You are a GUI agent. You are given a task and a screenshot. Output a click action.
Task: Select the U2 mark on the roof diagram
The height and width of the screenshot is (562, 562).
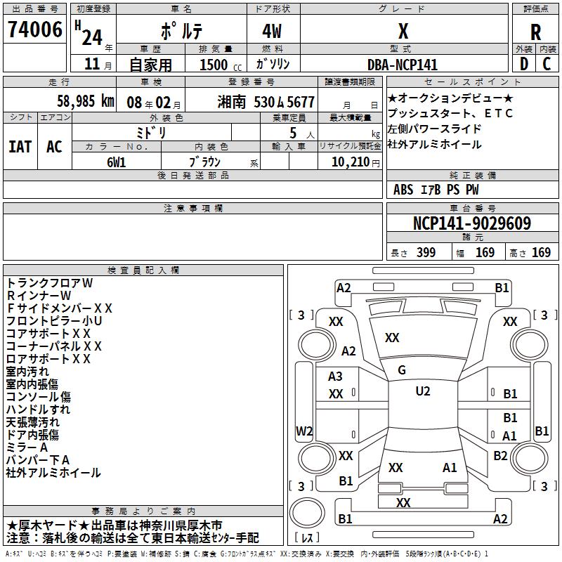click(423, 391)
